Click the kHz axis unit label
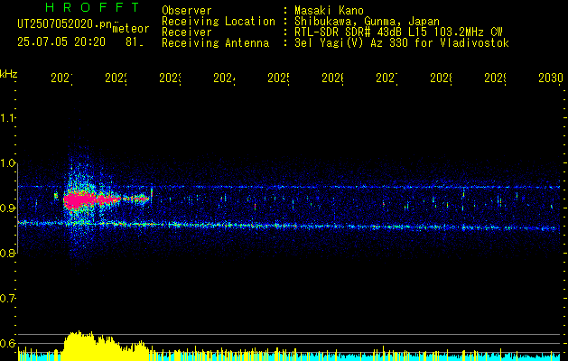This screenshot has height=361, width=568. (9, 74)
